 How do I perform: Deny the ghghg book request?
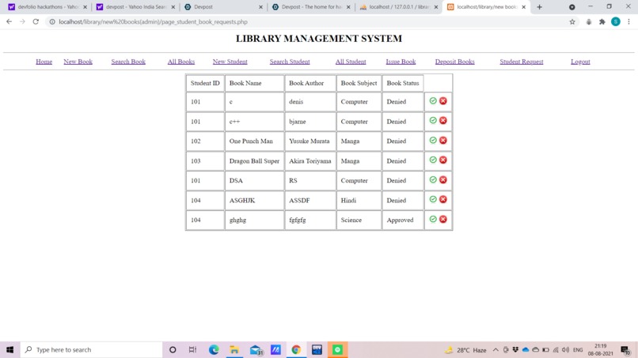443,219
